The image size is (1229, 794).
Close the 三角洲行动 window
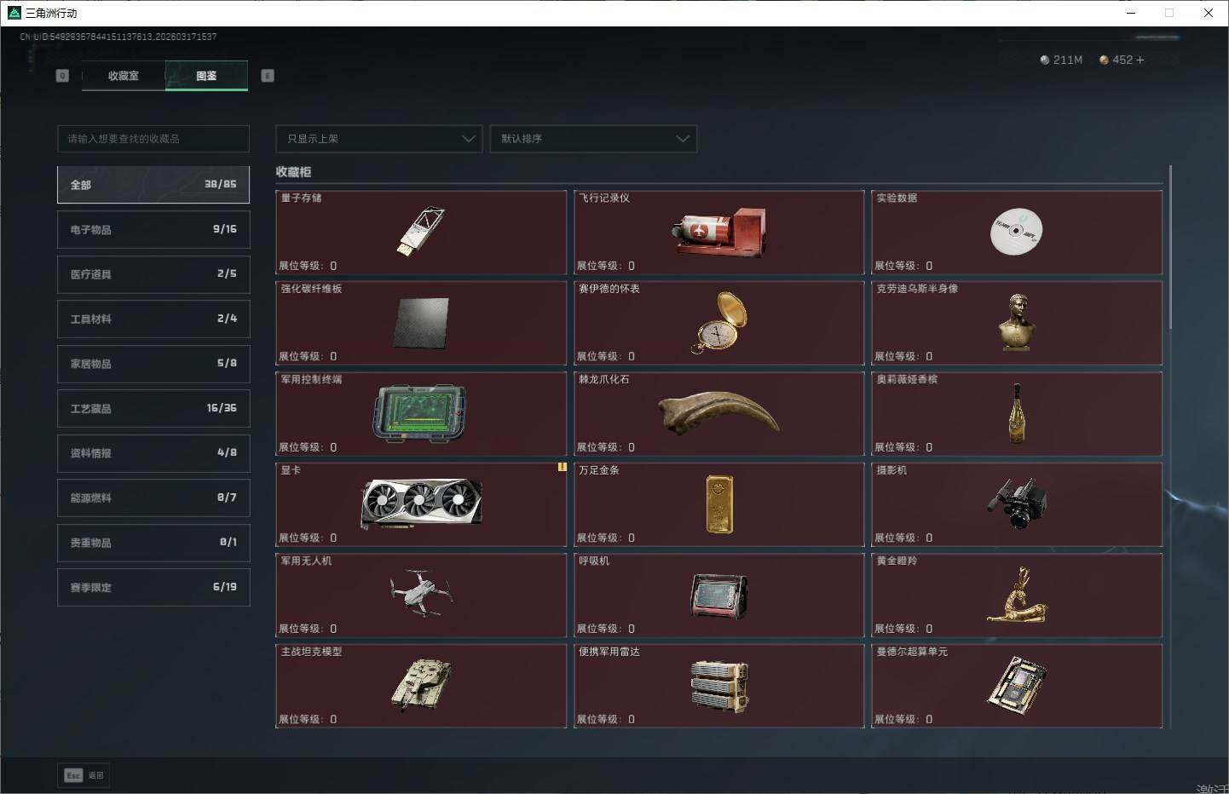(1209, 13)
